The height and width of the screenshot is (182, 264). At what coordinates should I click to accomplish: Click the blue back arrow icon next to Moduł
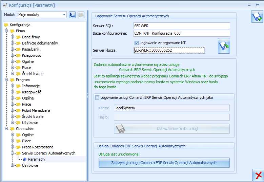[72, 15]
